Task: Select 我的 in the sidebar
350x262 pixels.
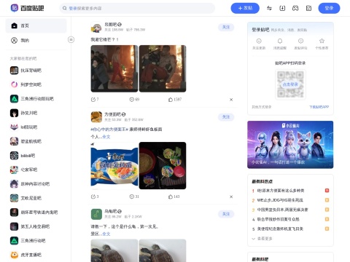Action: pyautogui.click(x=36, y=40)
